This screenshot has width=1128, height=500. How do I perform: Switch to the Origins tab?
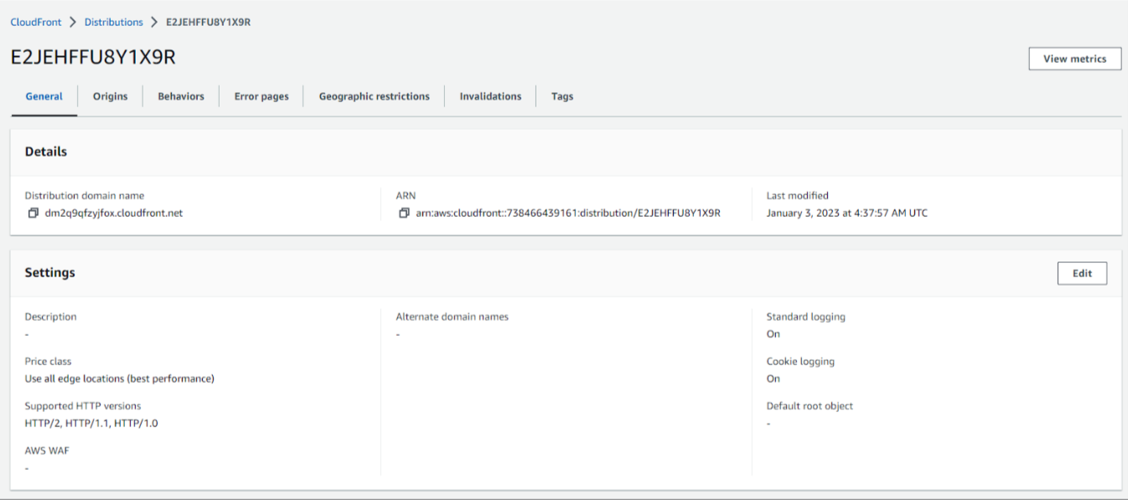[x=110, y=95]
